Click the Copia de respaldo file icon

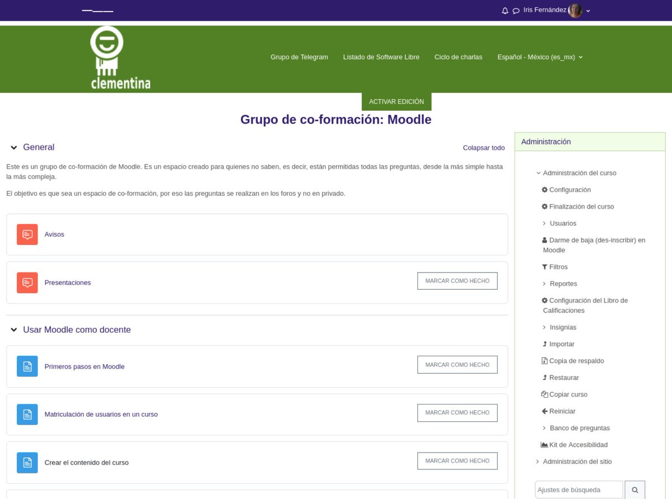click(545, 361)
